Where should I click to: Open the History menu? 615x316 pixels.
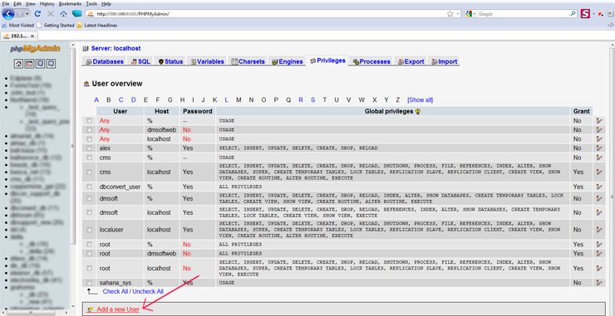click(x=47, y=3)
